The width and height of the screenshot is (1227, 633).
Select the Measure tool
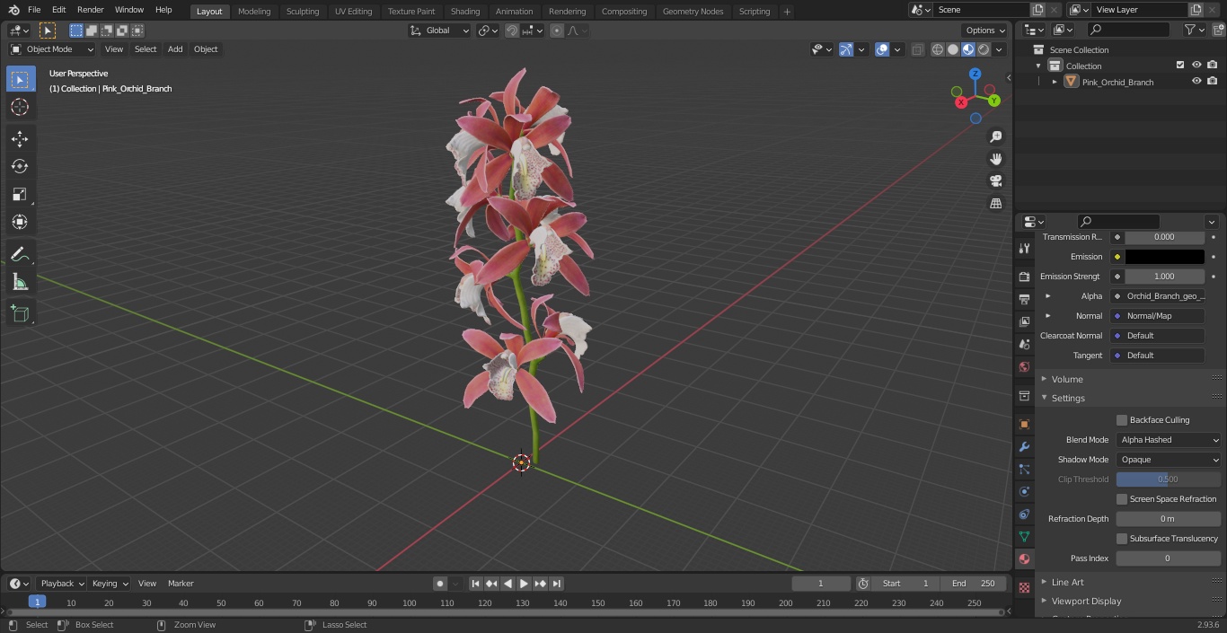(20, 283)
